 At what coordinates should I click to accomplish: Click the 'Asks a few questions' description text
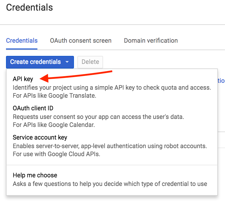[x=110, y=184]
